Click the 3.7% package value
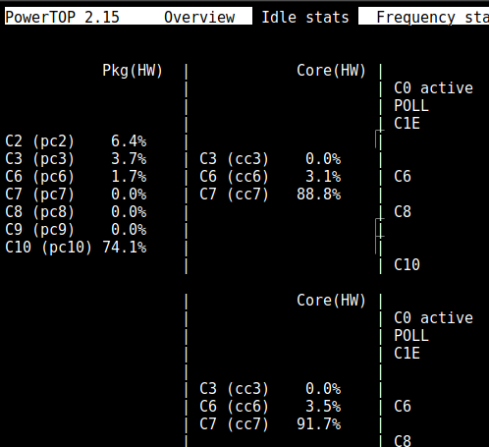Viewport: 489px width, 447px height. 129,159
